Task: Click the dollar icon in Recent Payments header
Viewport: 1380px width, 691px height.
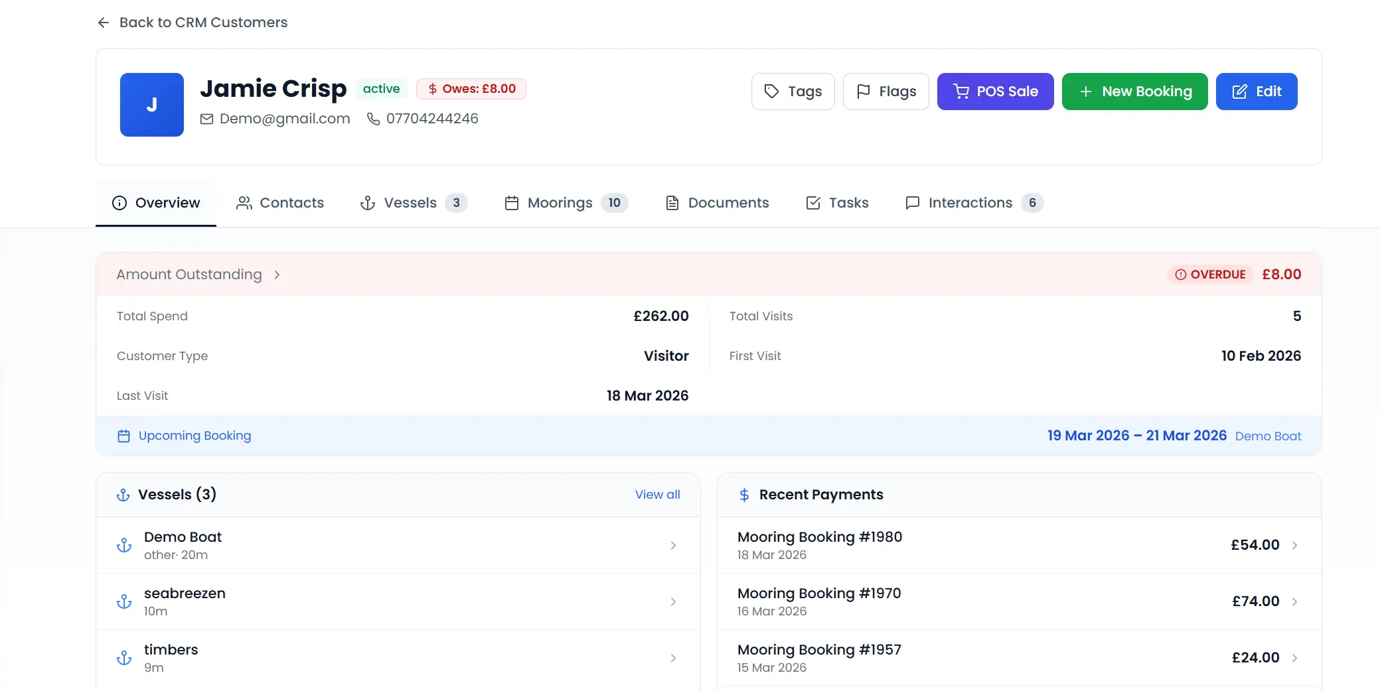Action: pyautogui.click(x=743, y=495)
